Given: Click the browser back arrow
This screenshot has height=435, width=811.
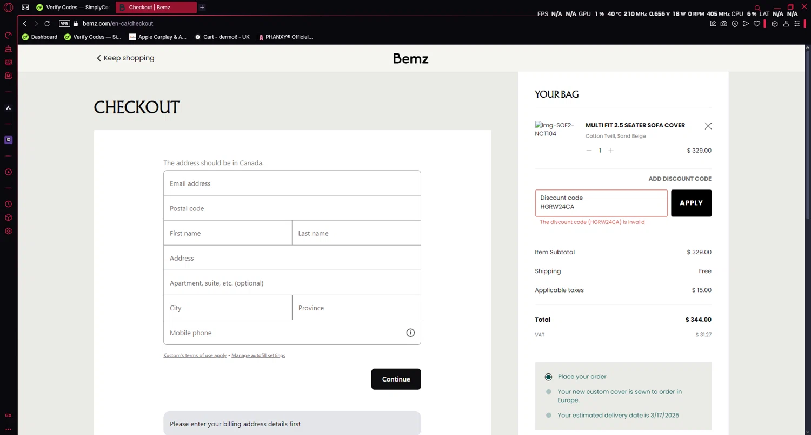Looking at the screenshot, I should click(x=25, y=24).
